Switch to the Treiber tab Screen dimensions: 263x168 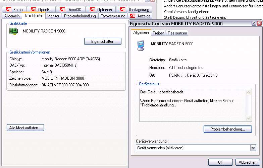(x=158, y=33)
